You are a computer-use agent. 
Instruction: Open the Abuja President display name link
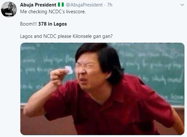38,5
